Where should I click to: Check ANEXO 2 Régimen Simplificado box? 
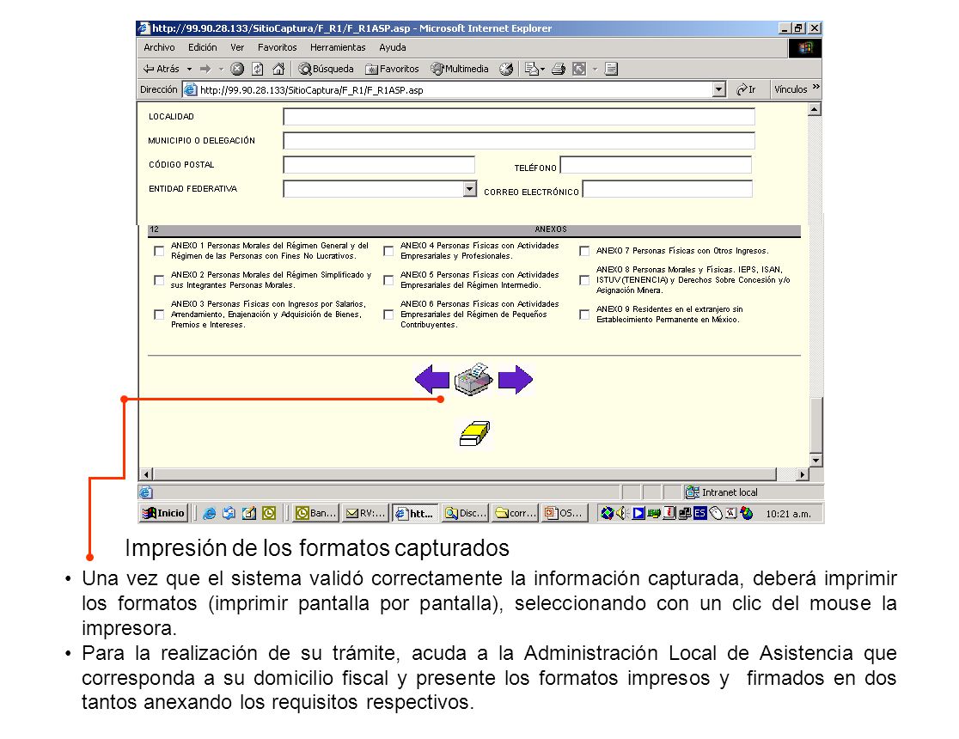(x=159, y=280)
